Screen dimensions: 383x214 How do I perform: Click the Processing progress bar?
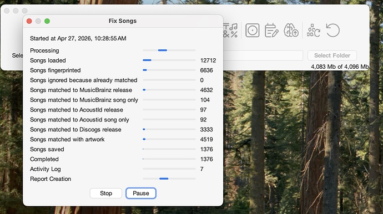(x=169, y=50)
